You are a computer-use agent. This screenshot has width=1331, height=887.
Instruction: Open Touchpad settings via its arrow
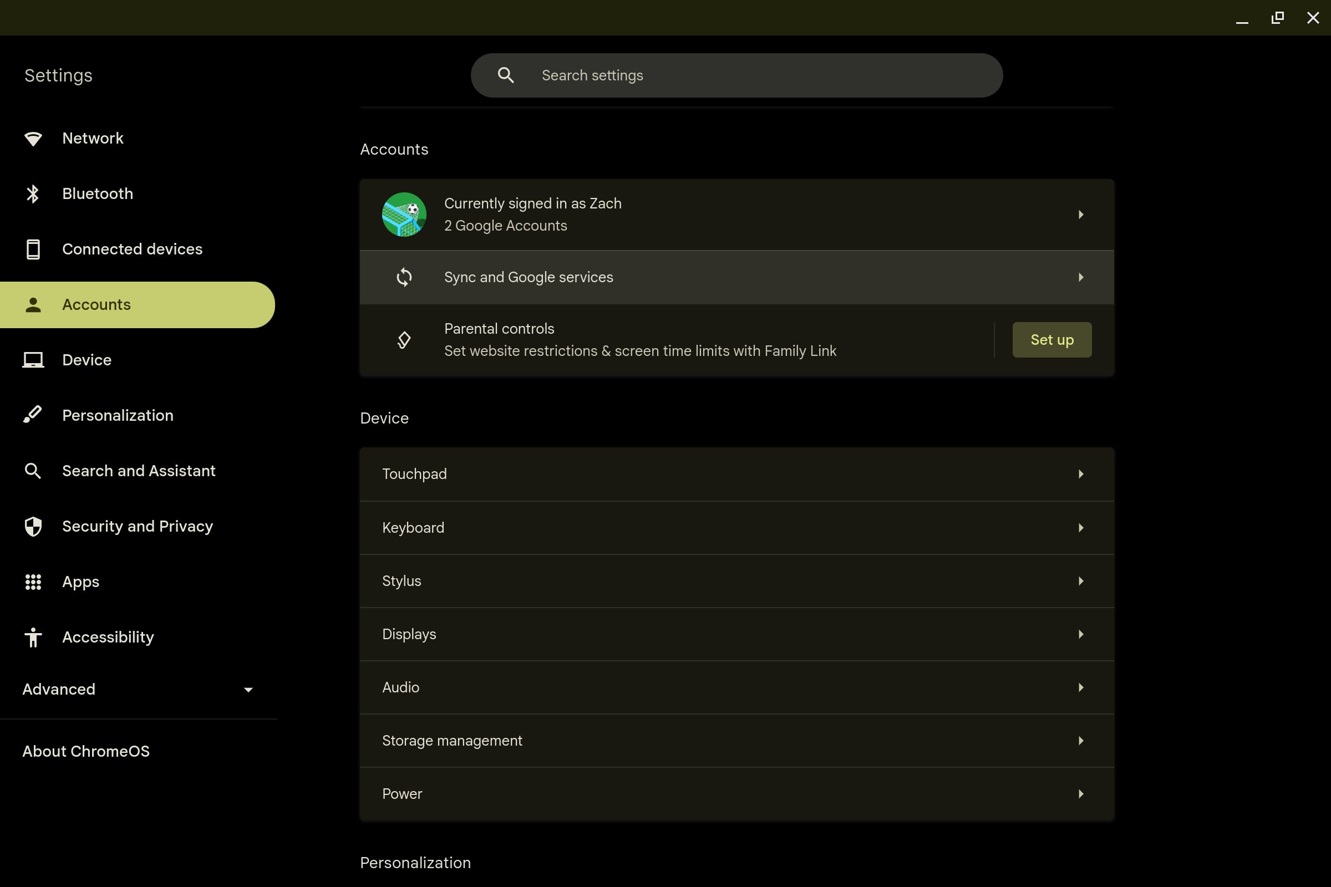click(1080, 474)
